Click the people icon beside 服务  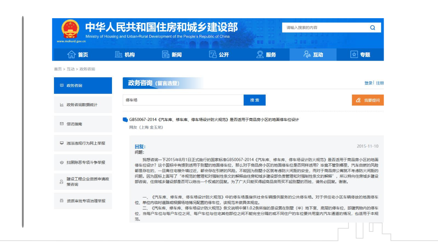click(x=260, y=55)
